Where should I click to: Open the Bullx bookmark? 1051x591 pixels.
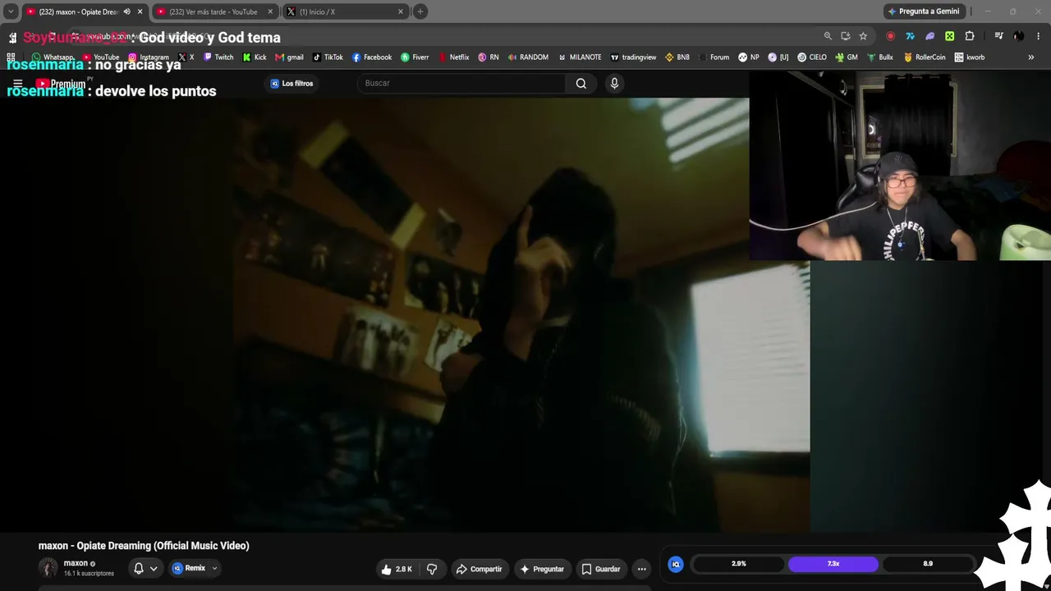[x=880, y=57]
